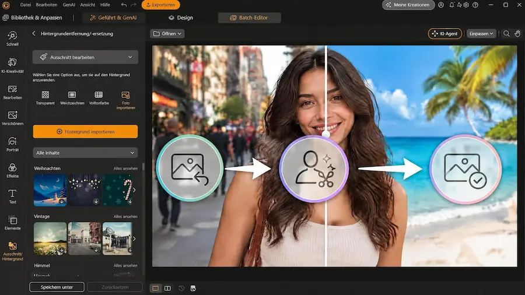Image resolution: width=525 pixels, height=295 pixels.
Task: View all Vintage backgrounds via Alles ansehen
Action: point(125,217)
